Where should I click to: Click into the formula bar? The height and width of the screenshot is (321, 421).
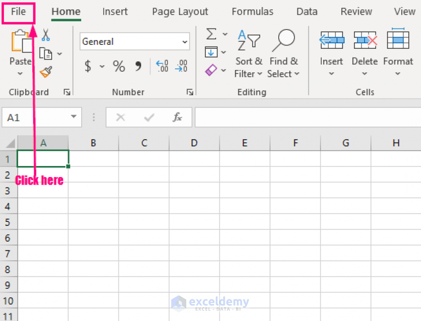coord(308,117)
